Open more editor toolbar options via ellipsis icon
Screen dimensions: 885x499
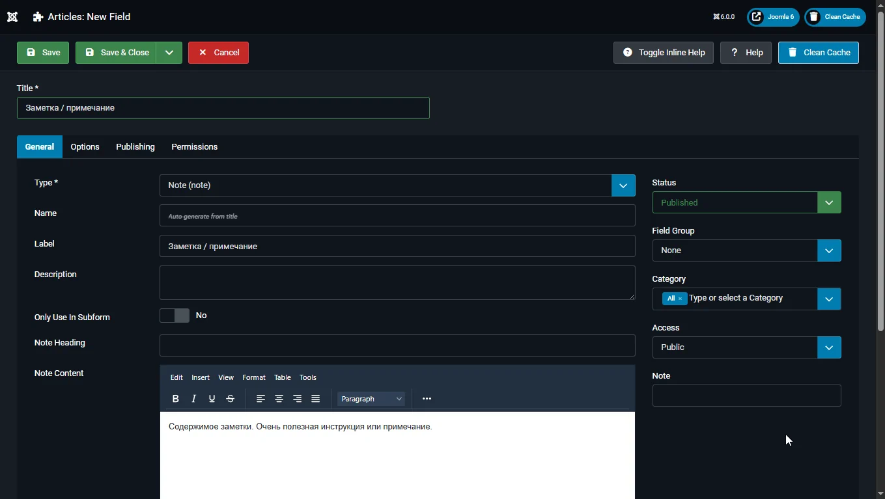pos(427,398)
